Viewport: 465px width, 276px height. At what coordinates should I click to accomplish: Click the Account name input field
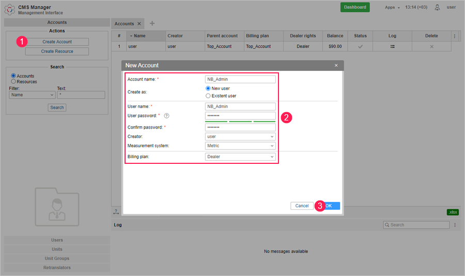[240, 80]
